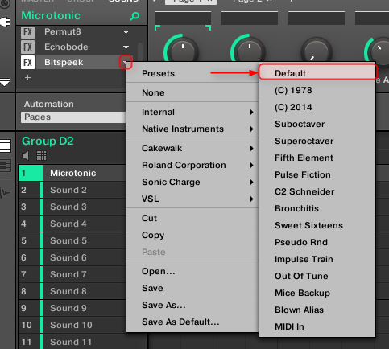This screenshot has width=389, height=349.
Task: Choose Open... from the context menu
Action: tap(192, 271)
